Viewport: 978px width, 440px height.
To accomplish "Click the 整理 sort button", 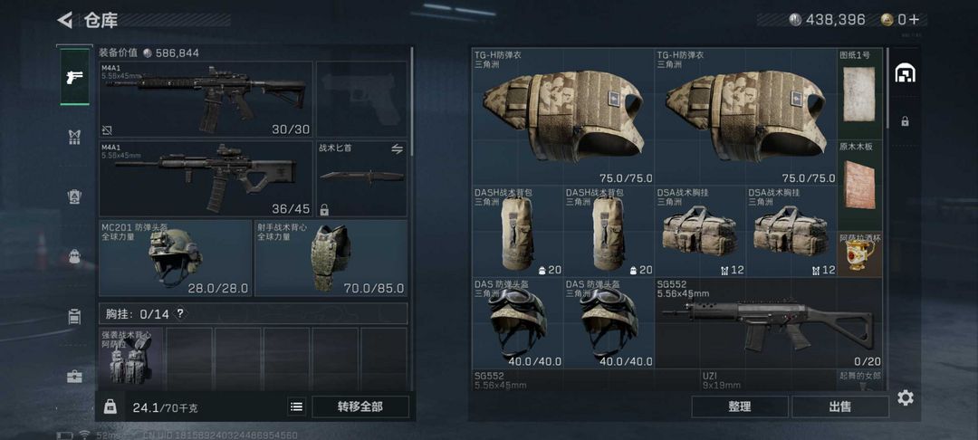I will pyautogui.click(x=739, y=407).
